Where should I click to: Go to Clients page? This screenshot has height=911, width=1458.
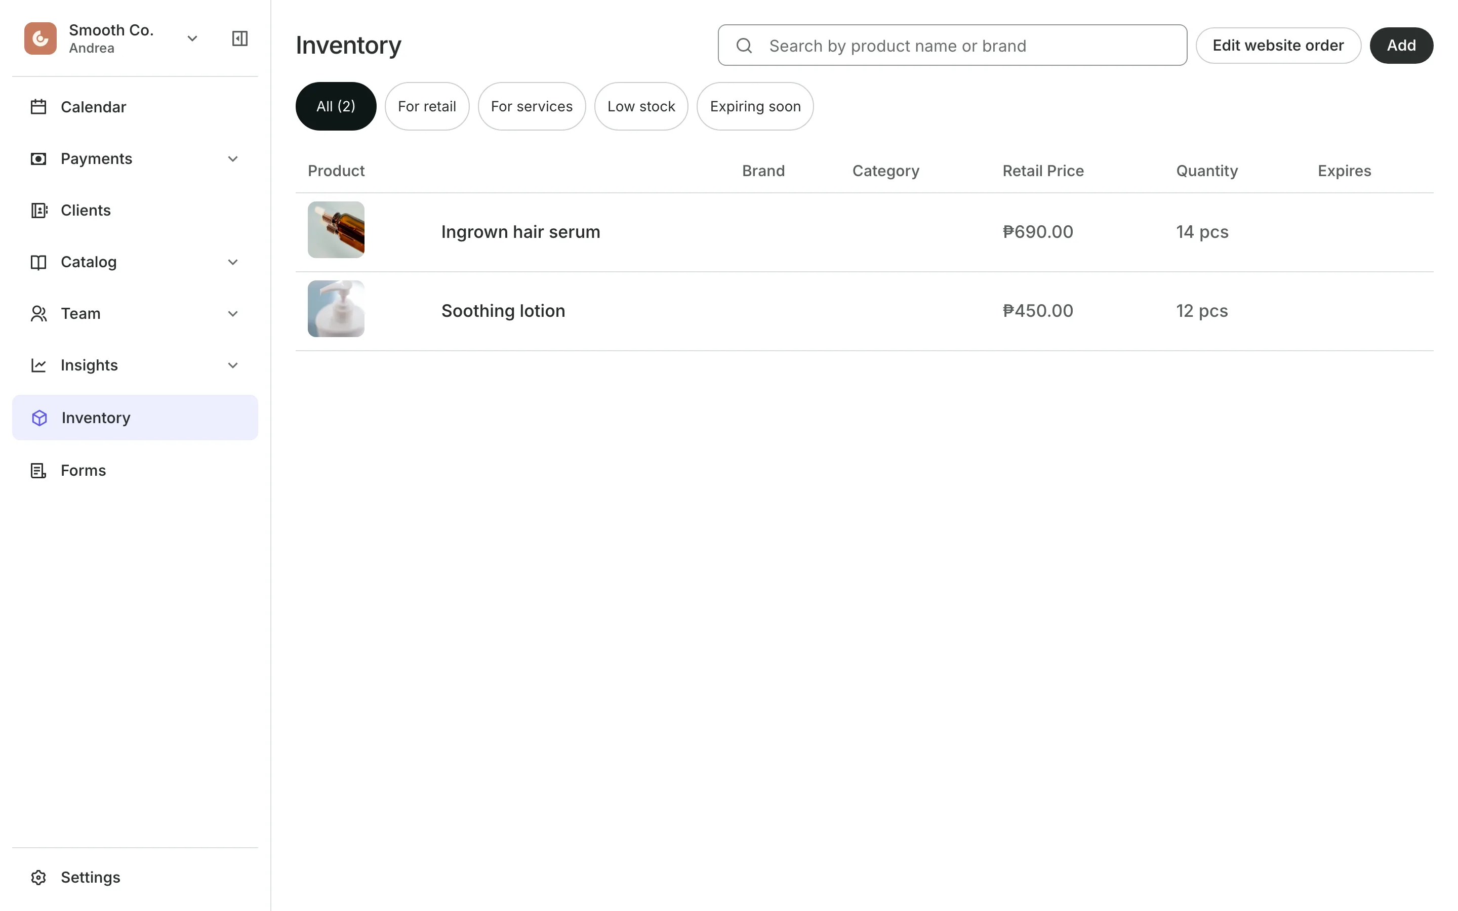(x=135, y=210)
